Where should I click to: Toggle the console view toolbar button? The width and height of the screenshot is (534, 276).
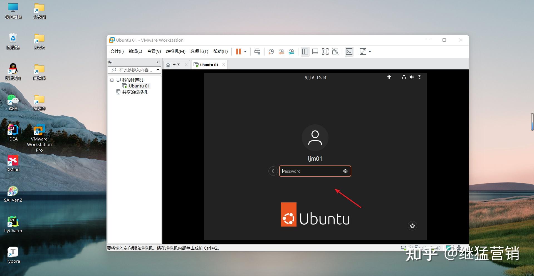tap(349, 51)
